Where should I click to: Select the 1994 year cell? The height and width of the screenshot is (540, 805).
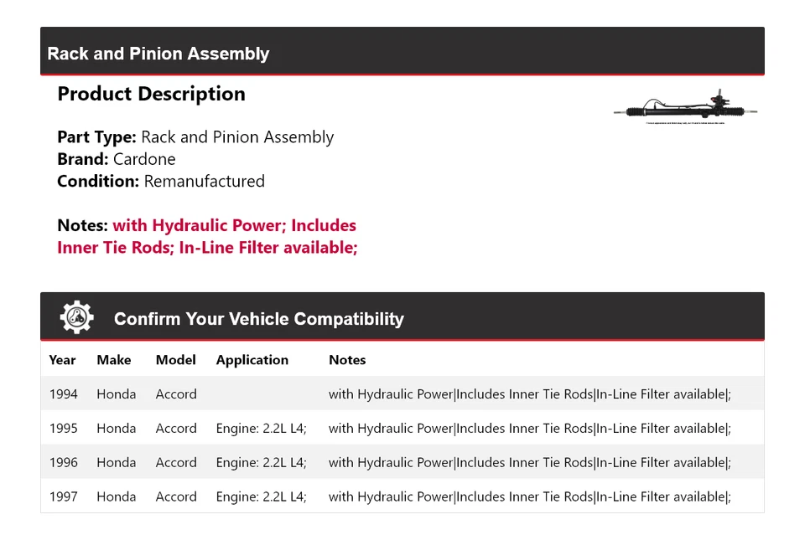[x=63, y=394]
